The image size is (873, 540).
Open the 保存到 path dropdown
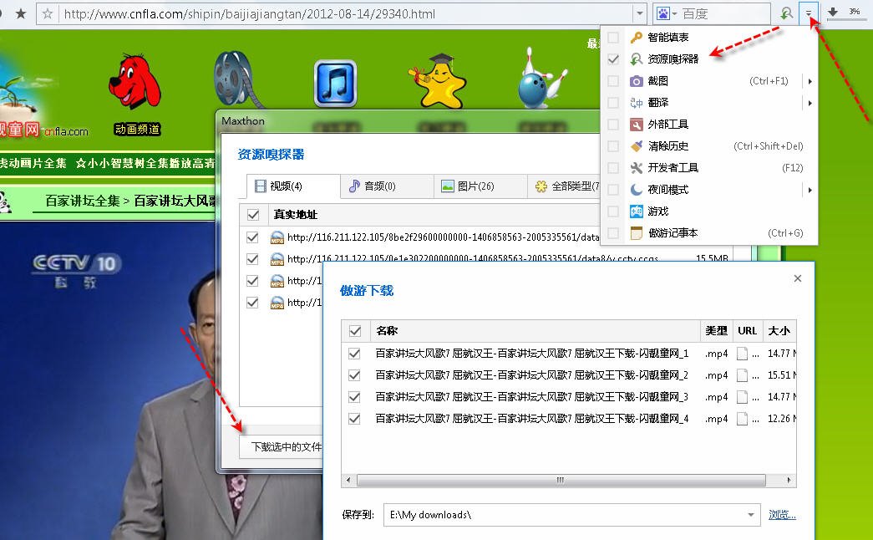(x=749, y=514)
